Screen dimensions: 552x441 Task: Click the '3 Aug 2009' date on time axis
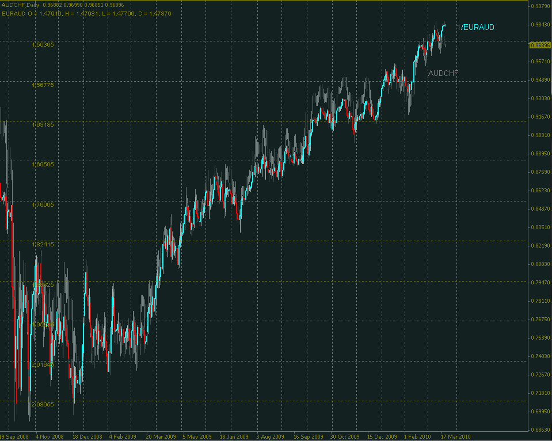pyautogui.click(x=271, y=437)
